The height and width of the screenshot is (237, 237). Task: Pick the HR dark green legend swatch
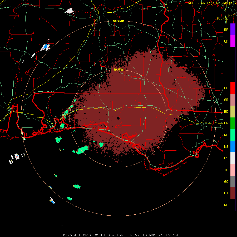[233, 123]
